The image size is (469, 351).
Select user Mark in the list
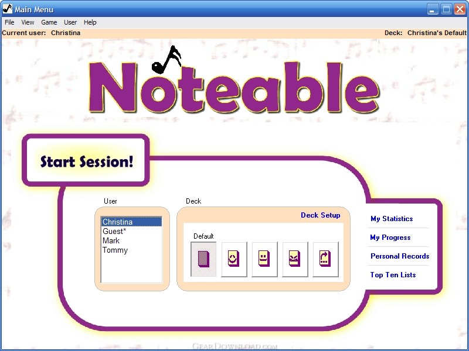[131, 240]
